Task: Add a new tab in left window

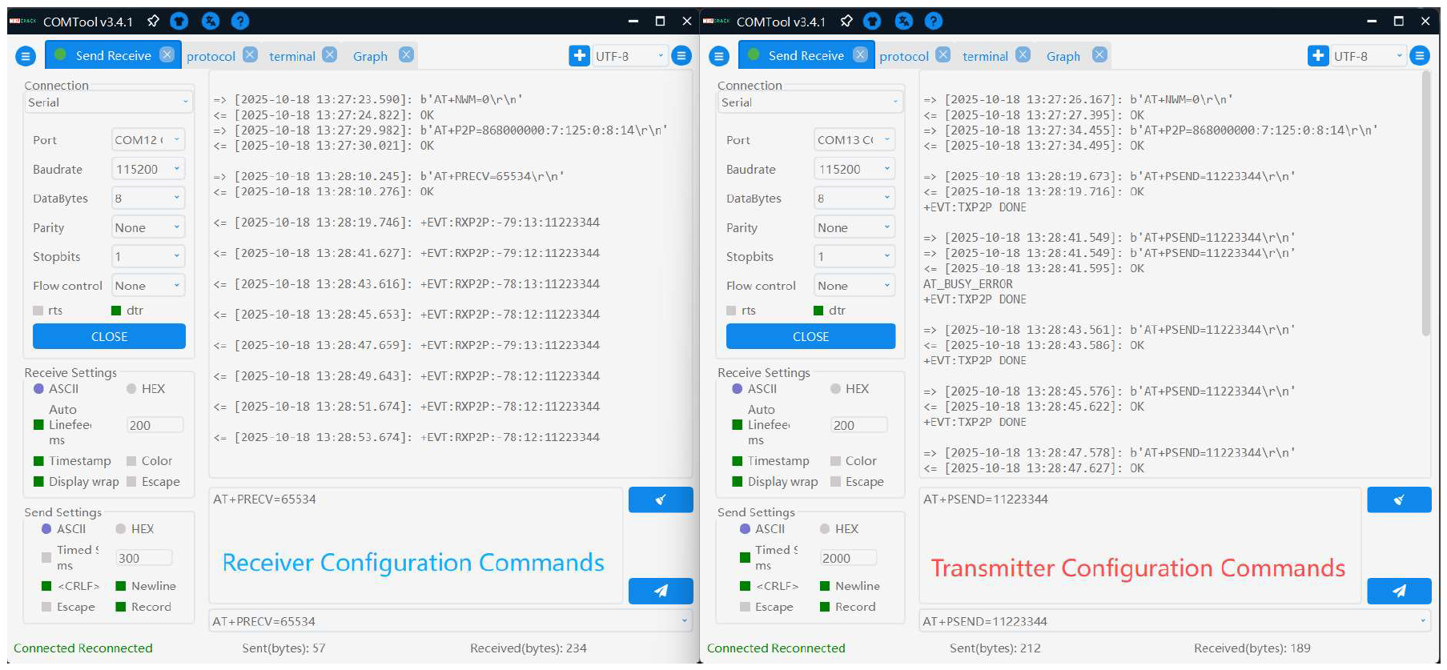Action: point(579,55)
